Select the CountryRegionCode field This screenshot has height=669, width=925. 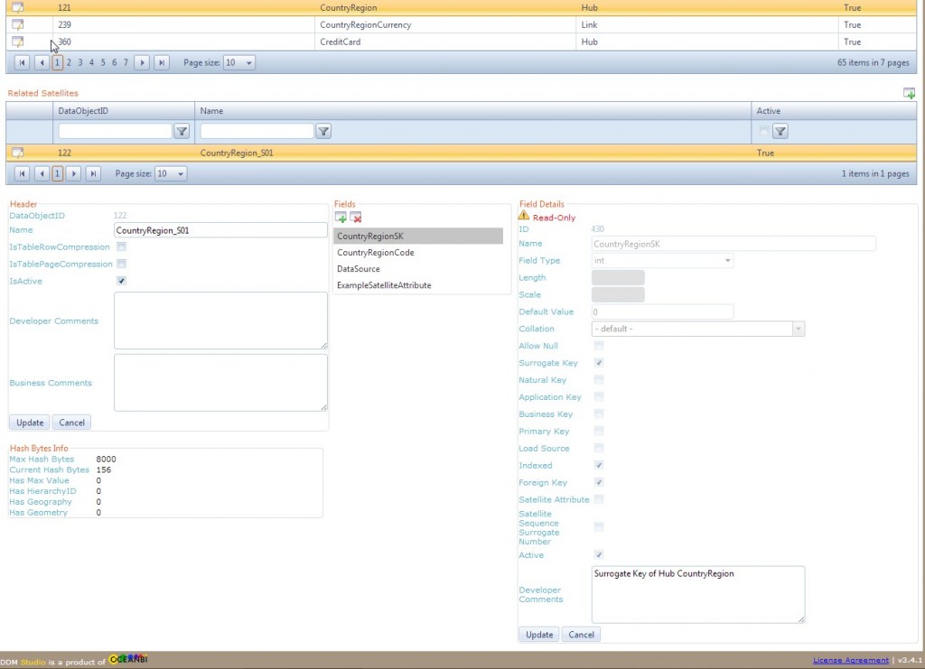418,252
